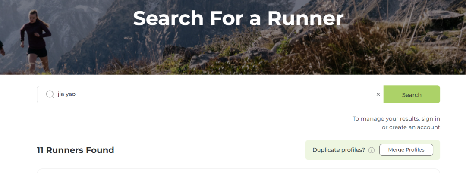Click the "jia yao" query text

coord(66,94)
